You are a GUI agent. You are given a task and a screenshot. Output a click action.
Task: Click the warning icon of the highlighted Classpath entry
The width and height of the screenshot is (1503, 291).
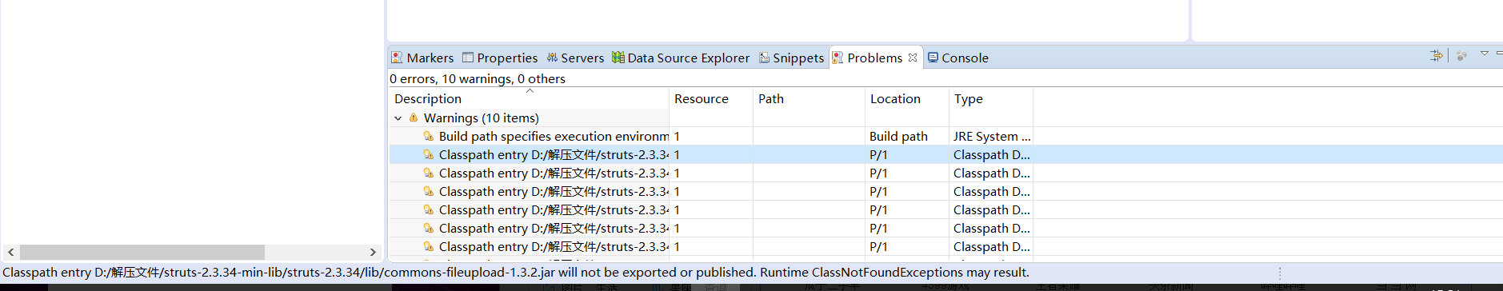(x=429, y=155)
